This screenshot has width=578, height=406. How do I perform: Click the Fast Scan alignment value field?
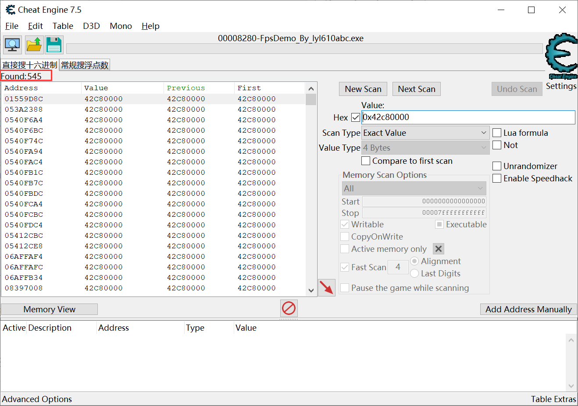398,267
